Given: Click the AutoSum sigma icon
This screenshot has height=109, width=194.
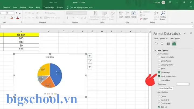Looking at the screenshot, I should point(141,12).
